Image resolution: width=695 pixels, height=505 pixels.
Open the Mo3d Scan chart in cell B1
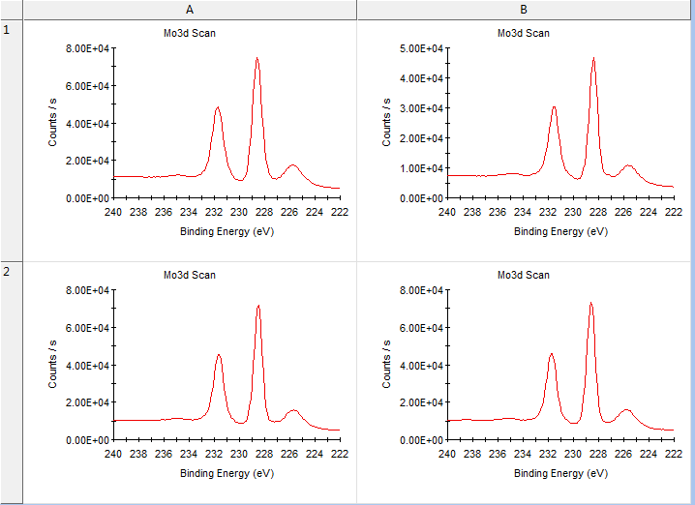[x=524, y=140]
